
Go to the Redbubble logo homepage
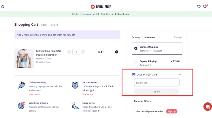(101, 7)
